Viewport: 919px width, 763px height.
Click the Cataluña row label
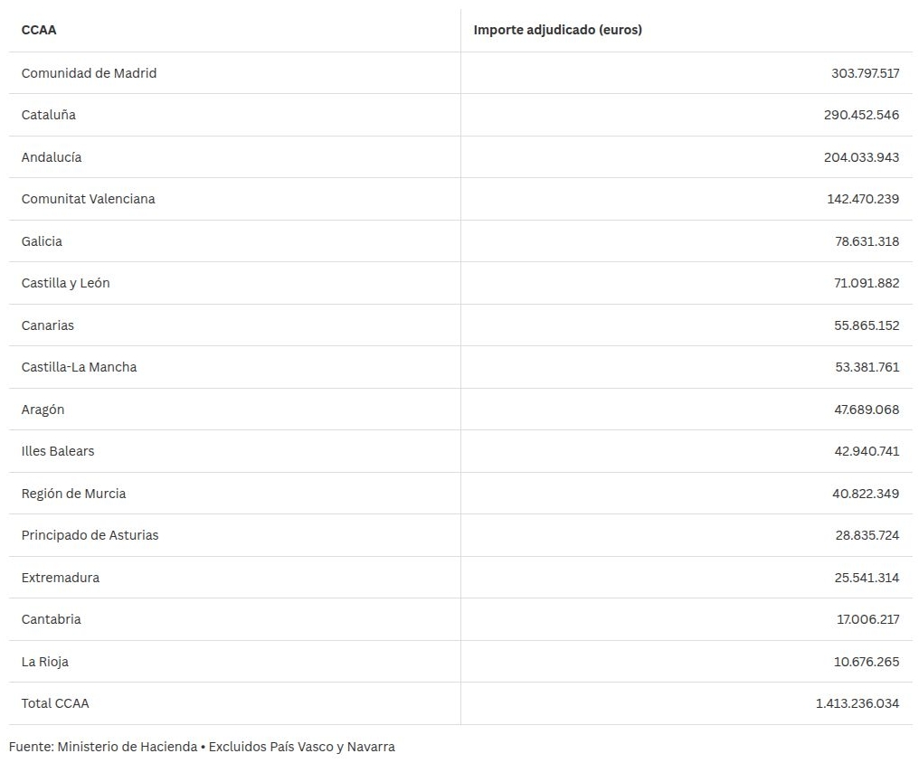tap(49, 115)
